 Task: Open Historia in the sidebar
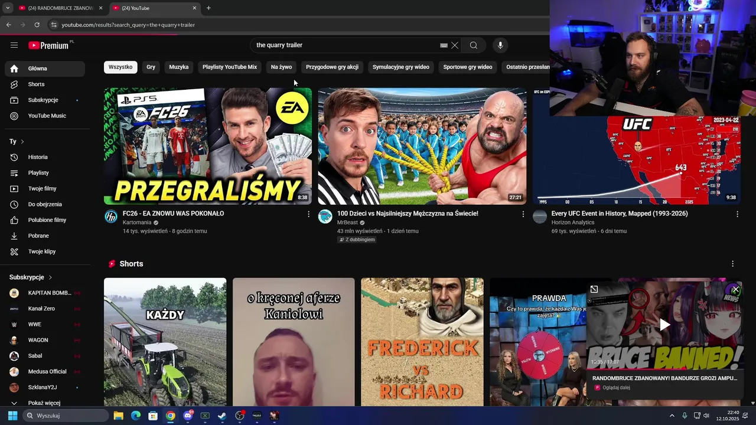[45, 157]
